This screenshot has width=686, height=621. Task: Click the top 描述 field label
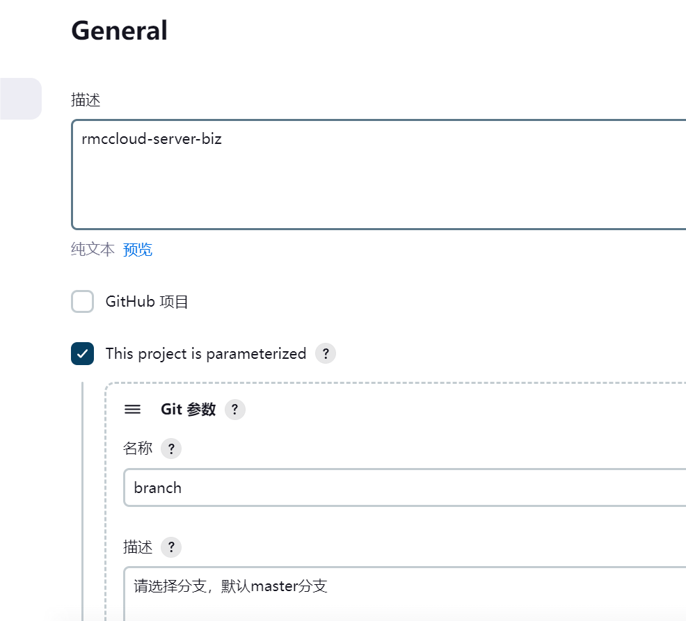coord(86,99)
